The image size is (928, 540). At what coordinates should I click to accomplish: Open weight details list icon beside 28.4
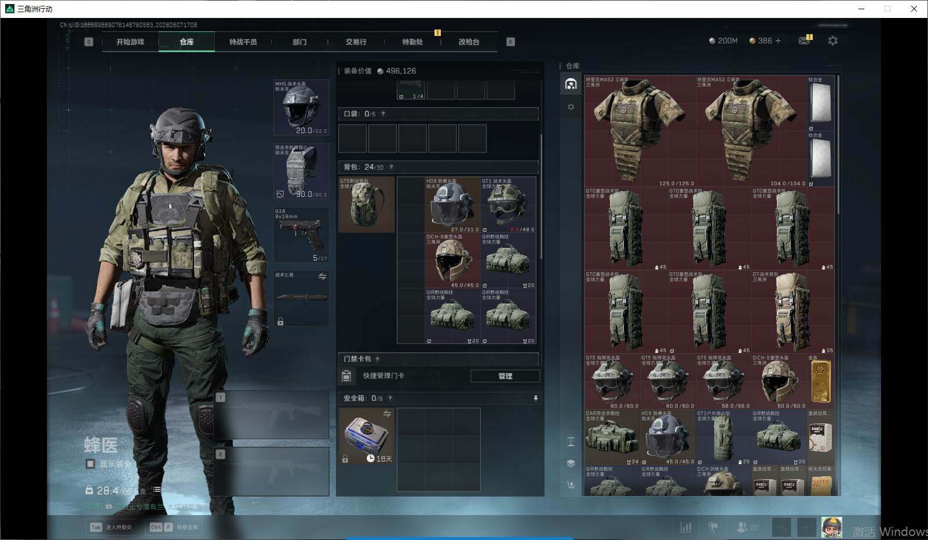click(x=156, y=490)
